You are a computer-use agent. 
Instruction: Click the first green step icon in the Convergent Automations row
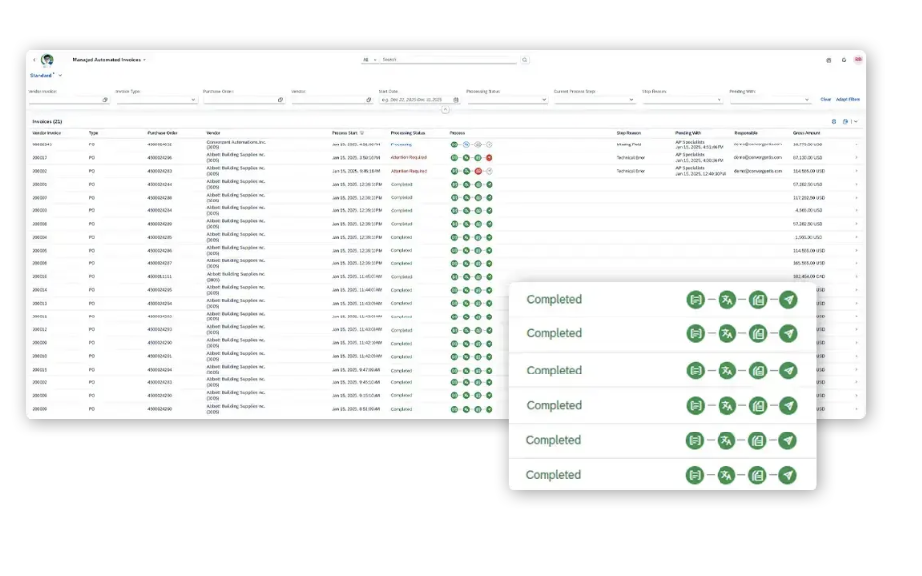[x=454, y=144]
